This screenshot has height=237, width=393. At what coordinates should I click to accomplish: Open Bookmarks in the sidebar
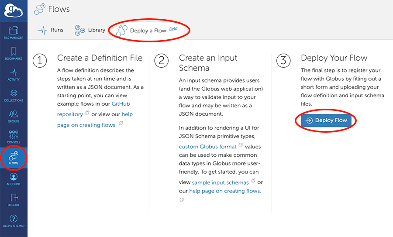click(x=14, y=53)
